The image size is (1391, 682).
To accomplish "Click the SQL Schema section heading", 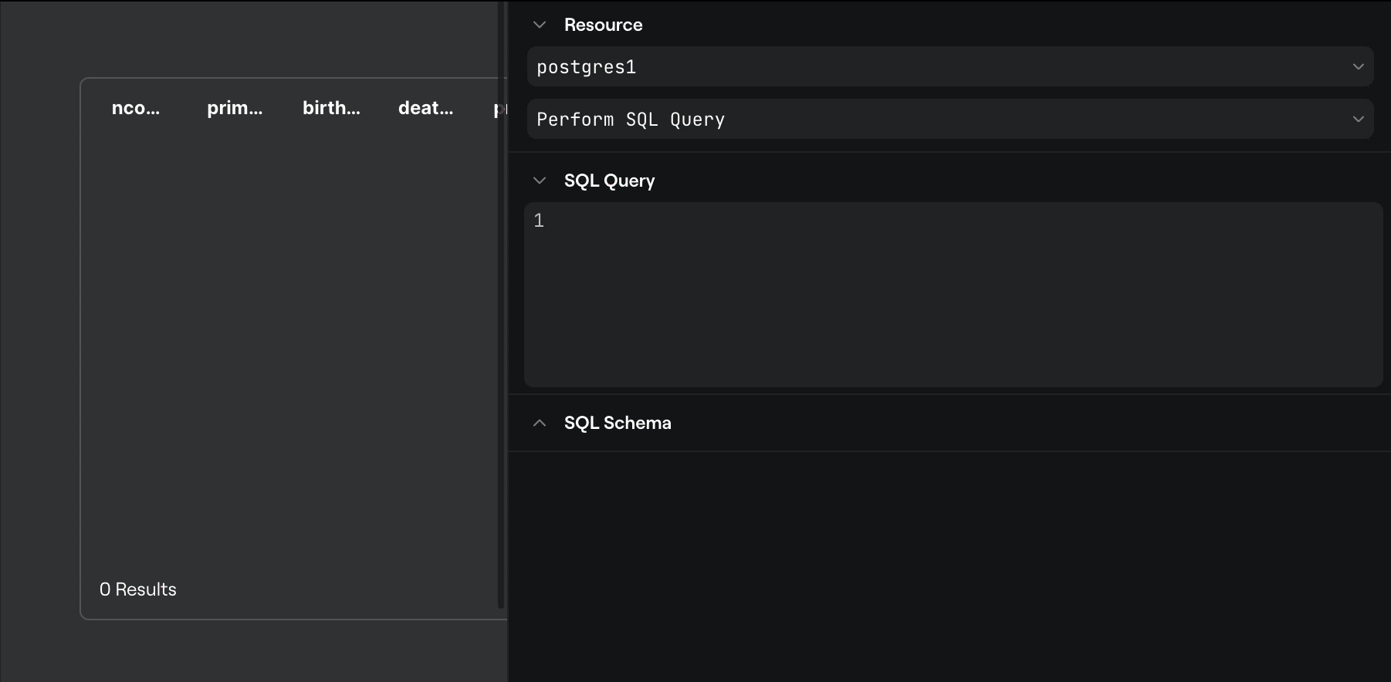I will coord(618,423).
